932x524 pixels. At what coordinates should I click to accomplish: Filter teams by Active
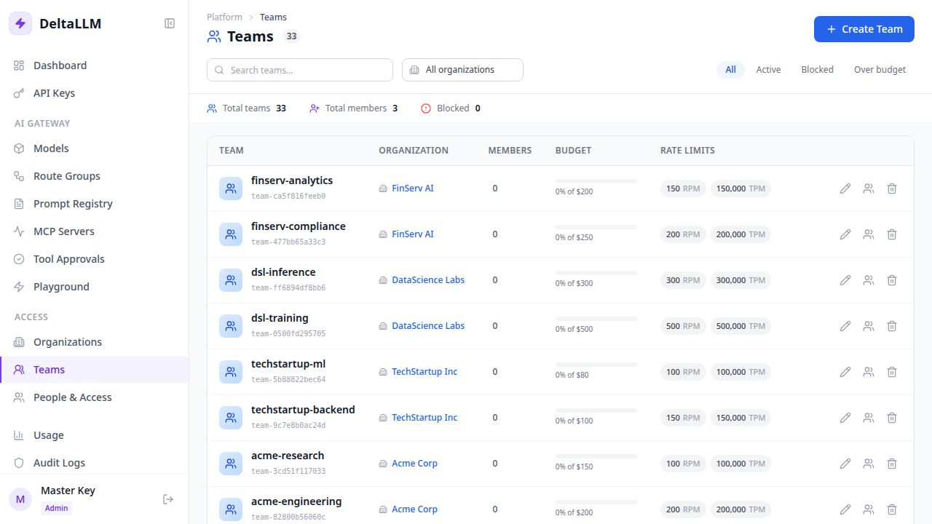click(x=768, y=70)
